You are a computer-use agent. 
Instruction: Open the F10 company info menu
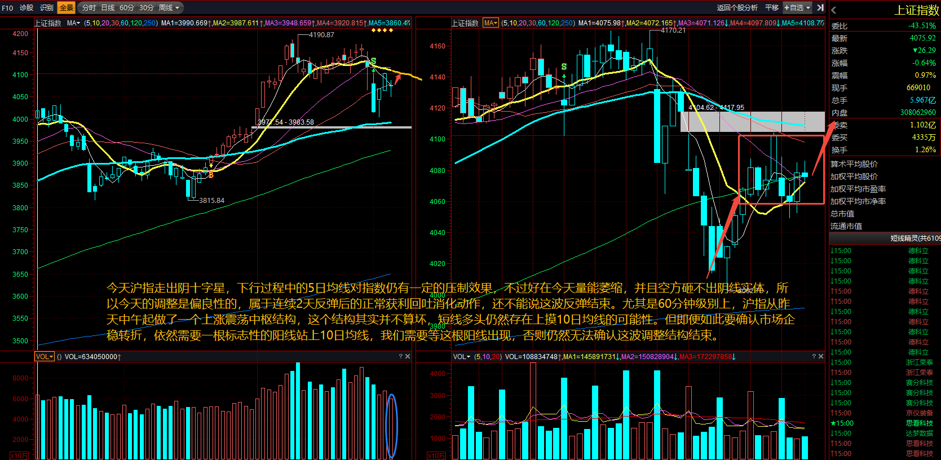click(7, 7)
